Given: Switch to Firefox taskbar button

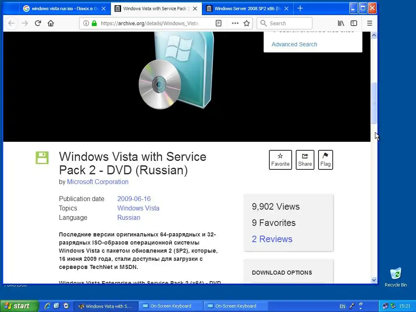Looking at the screenshot, I should point(106,306).
